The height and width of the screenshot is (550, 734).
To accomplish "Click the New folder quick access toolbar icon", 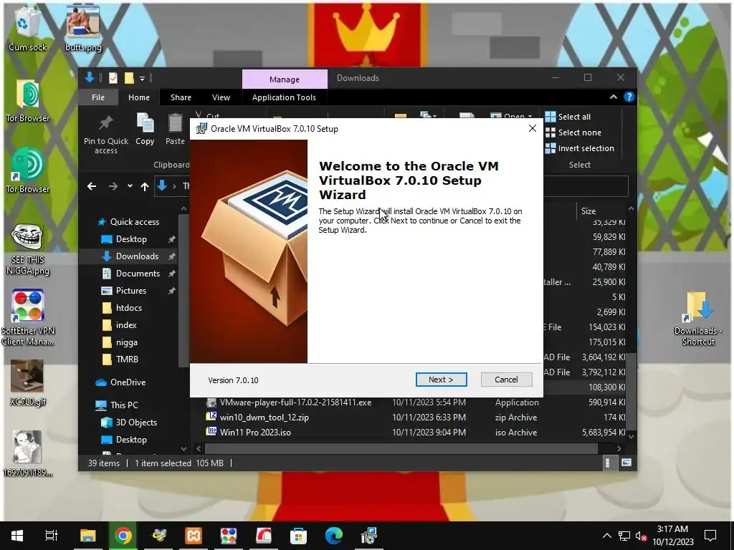I will [129, 78].
